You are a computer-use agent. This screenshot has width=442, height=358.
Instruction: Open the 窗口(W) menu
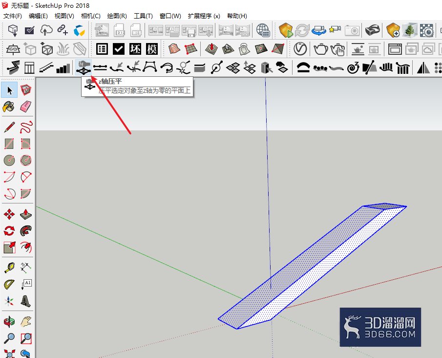click(170, 16)
